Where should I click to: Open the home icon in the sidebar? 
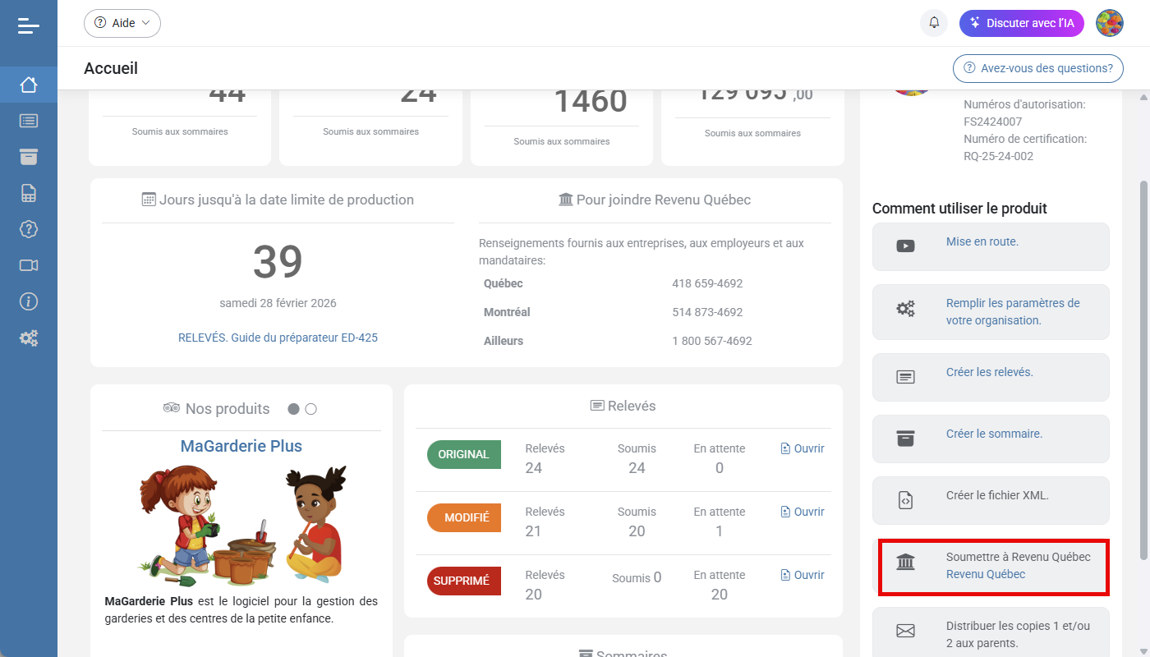point(28,84)
